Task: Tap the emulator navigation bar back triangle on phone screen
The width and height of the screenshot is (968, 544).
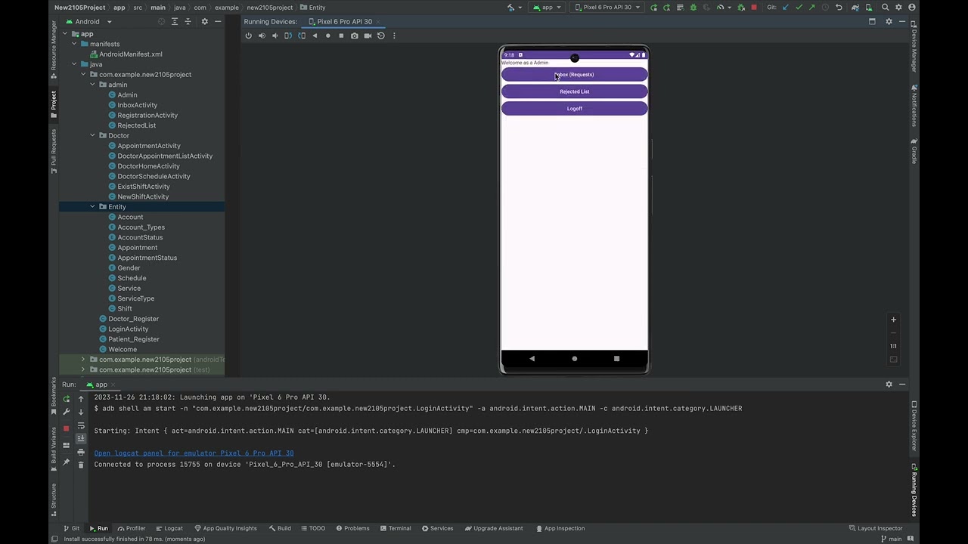Action: (x=532, y=358)
